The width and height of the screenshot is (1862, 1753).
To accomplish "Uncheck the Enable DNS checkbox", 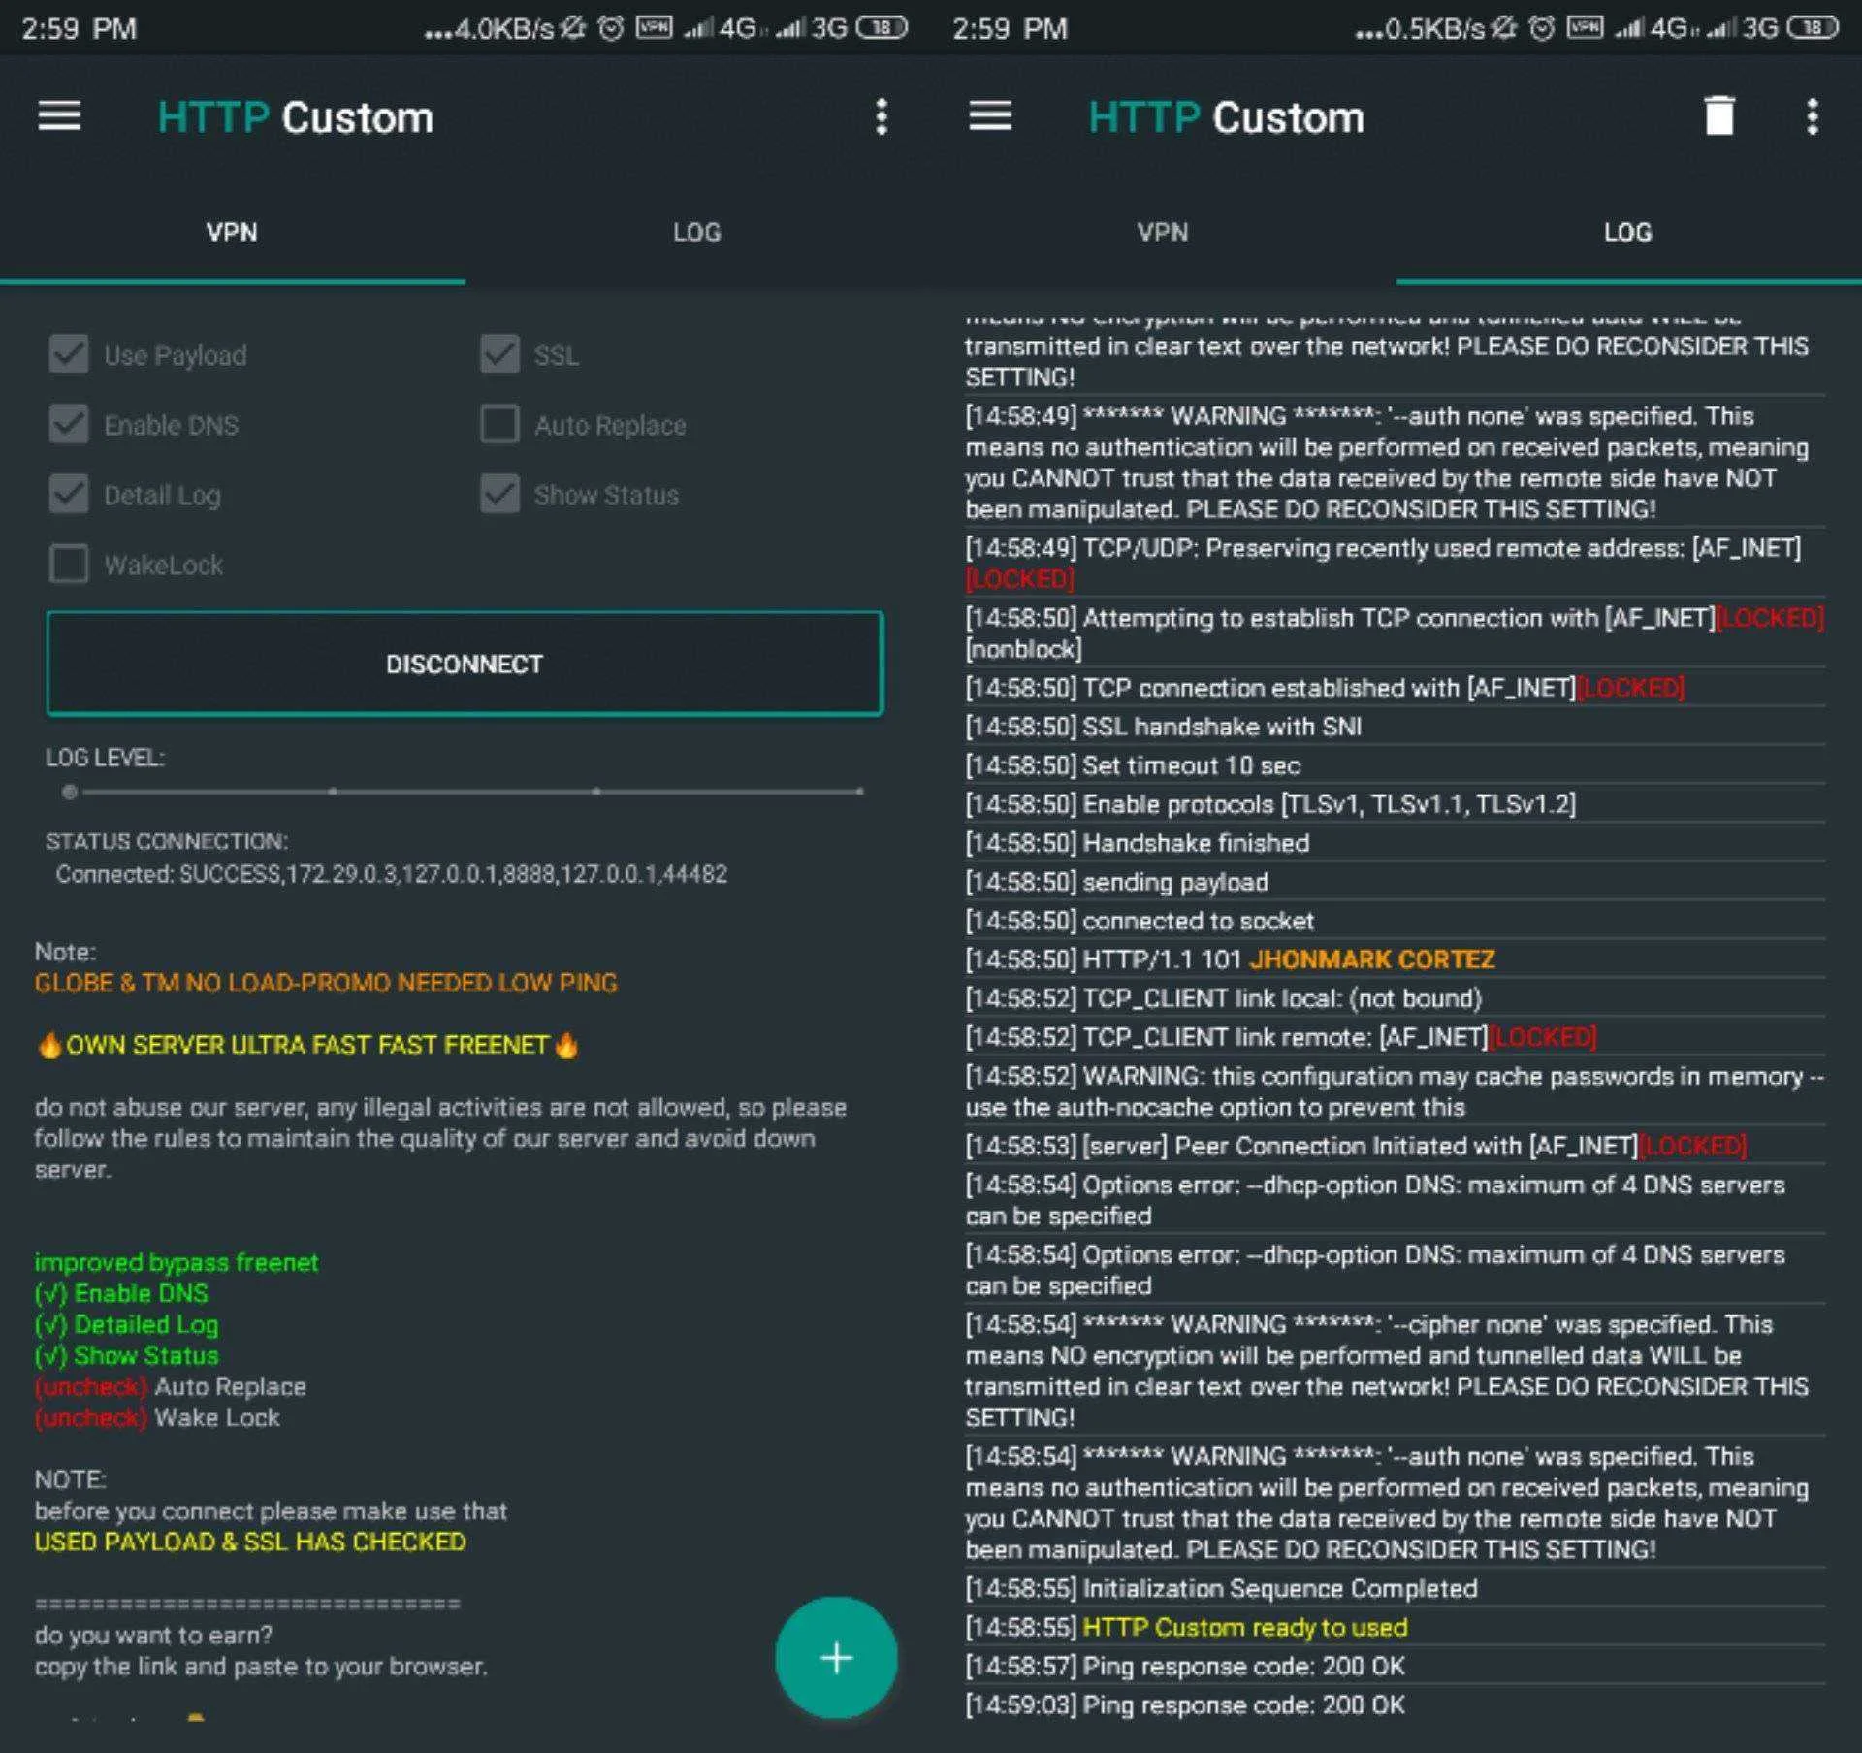I will 69,424.
